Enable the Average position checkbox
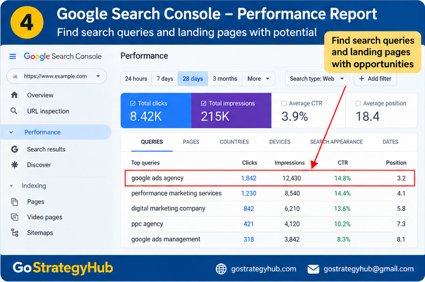 (x=358, y=103)
